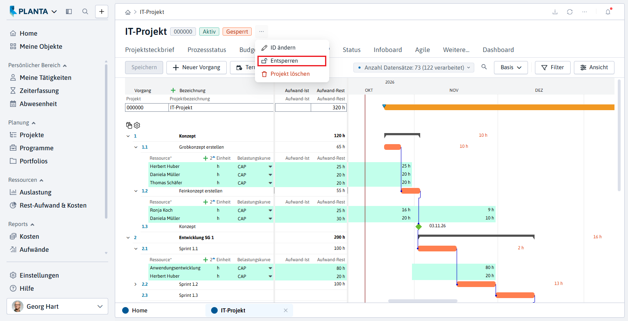The image size is (628, 321).
Task: Switch to the Infoboard tab
Action: click(388, 50)
